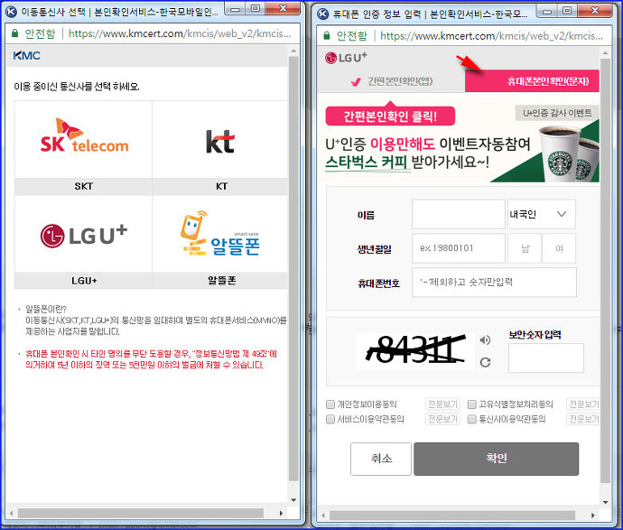Click secure padlock icon in left window

[15, 33]
